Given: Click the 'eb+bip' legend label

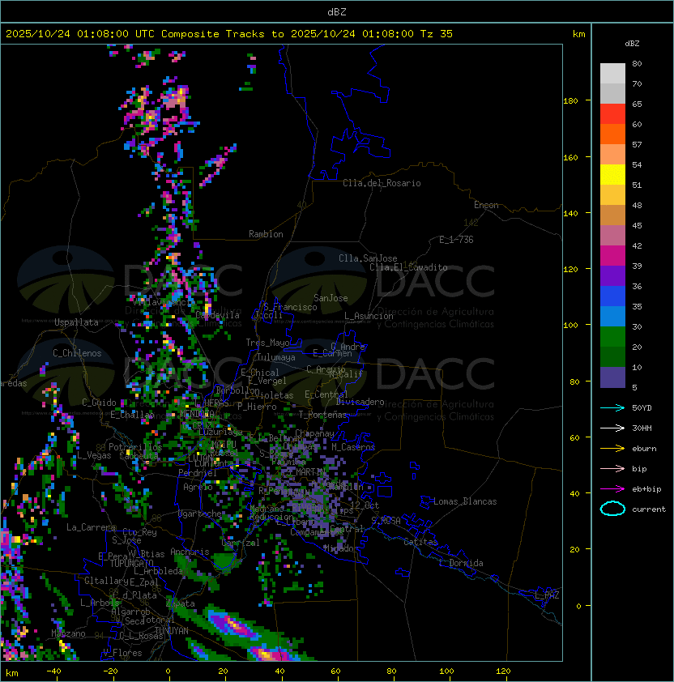Looking at the screenshot, I should pyautogui.click(x=646, y=489).
